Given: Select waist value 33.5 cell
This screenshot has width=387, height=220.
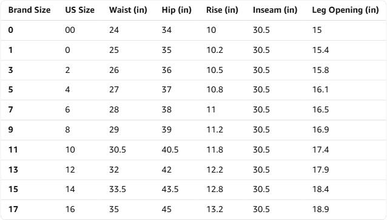Looking at the screenshot, I should (118, 189).
